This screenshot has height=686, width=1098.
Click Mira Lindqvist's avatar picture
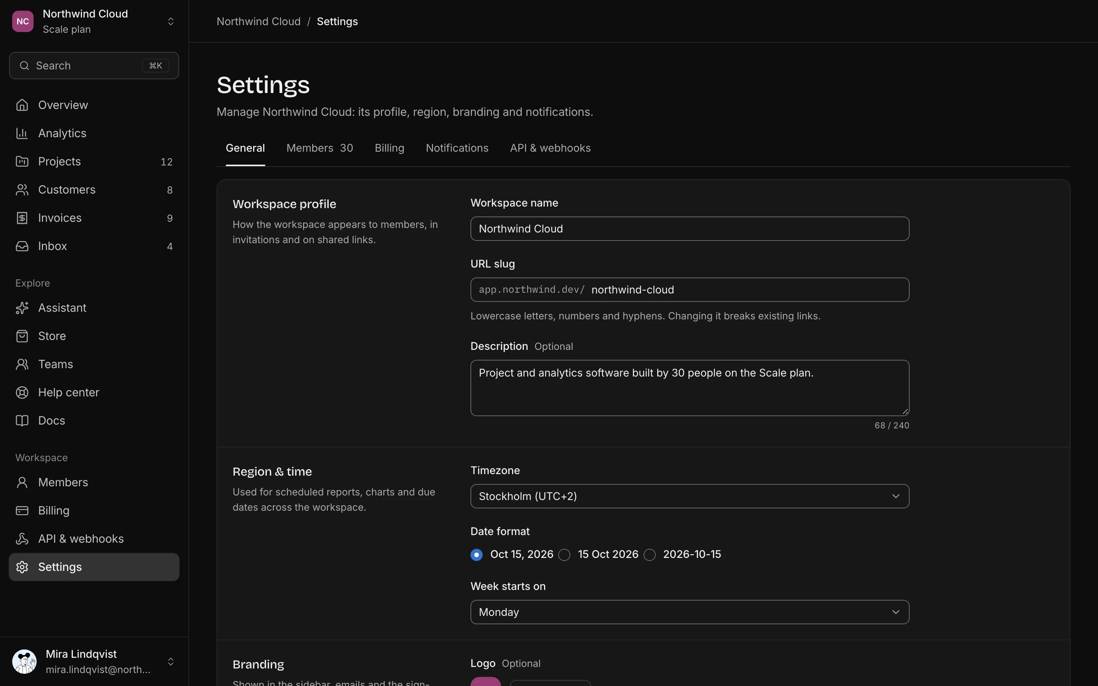[24, 662]
